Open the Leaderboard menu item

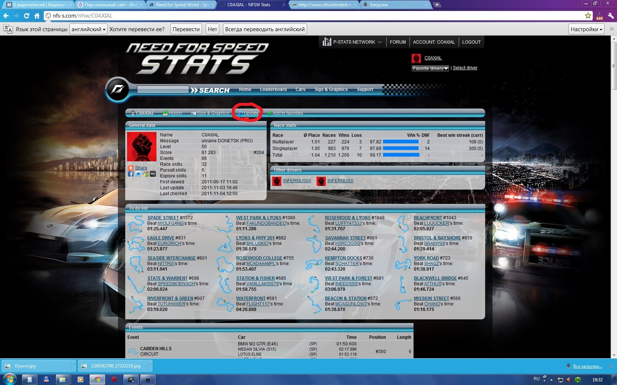[x=273, y=89]
